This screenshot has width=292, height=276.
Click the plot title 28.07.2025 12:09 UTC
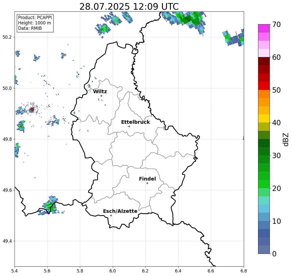129,7
